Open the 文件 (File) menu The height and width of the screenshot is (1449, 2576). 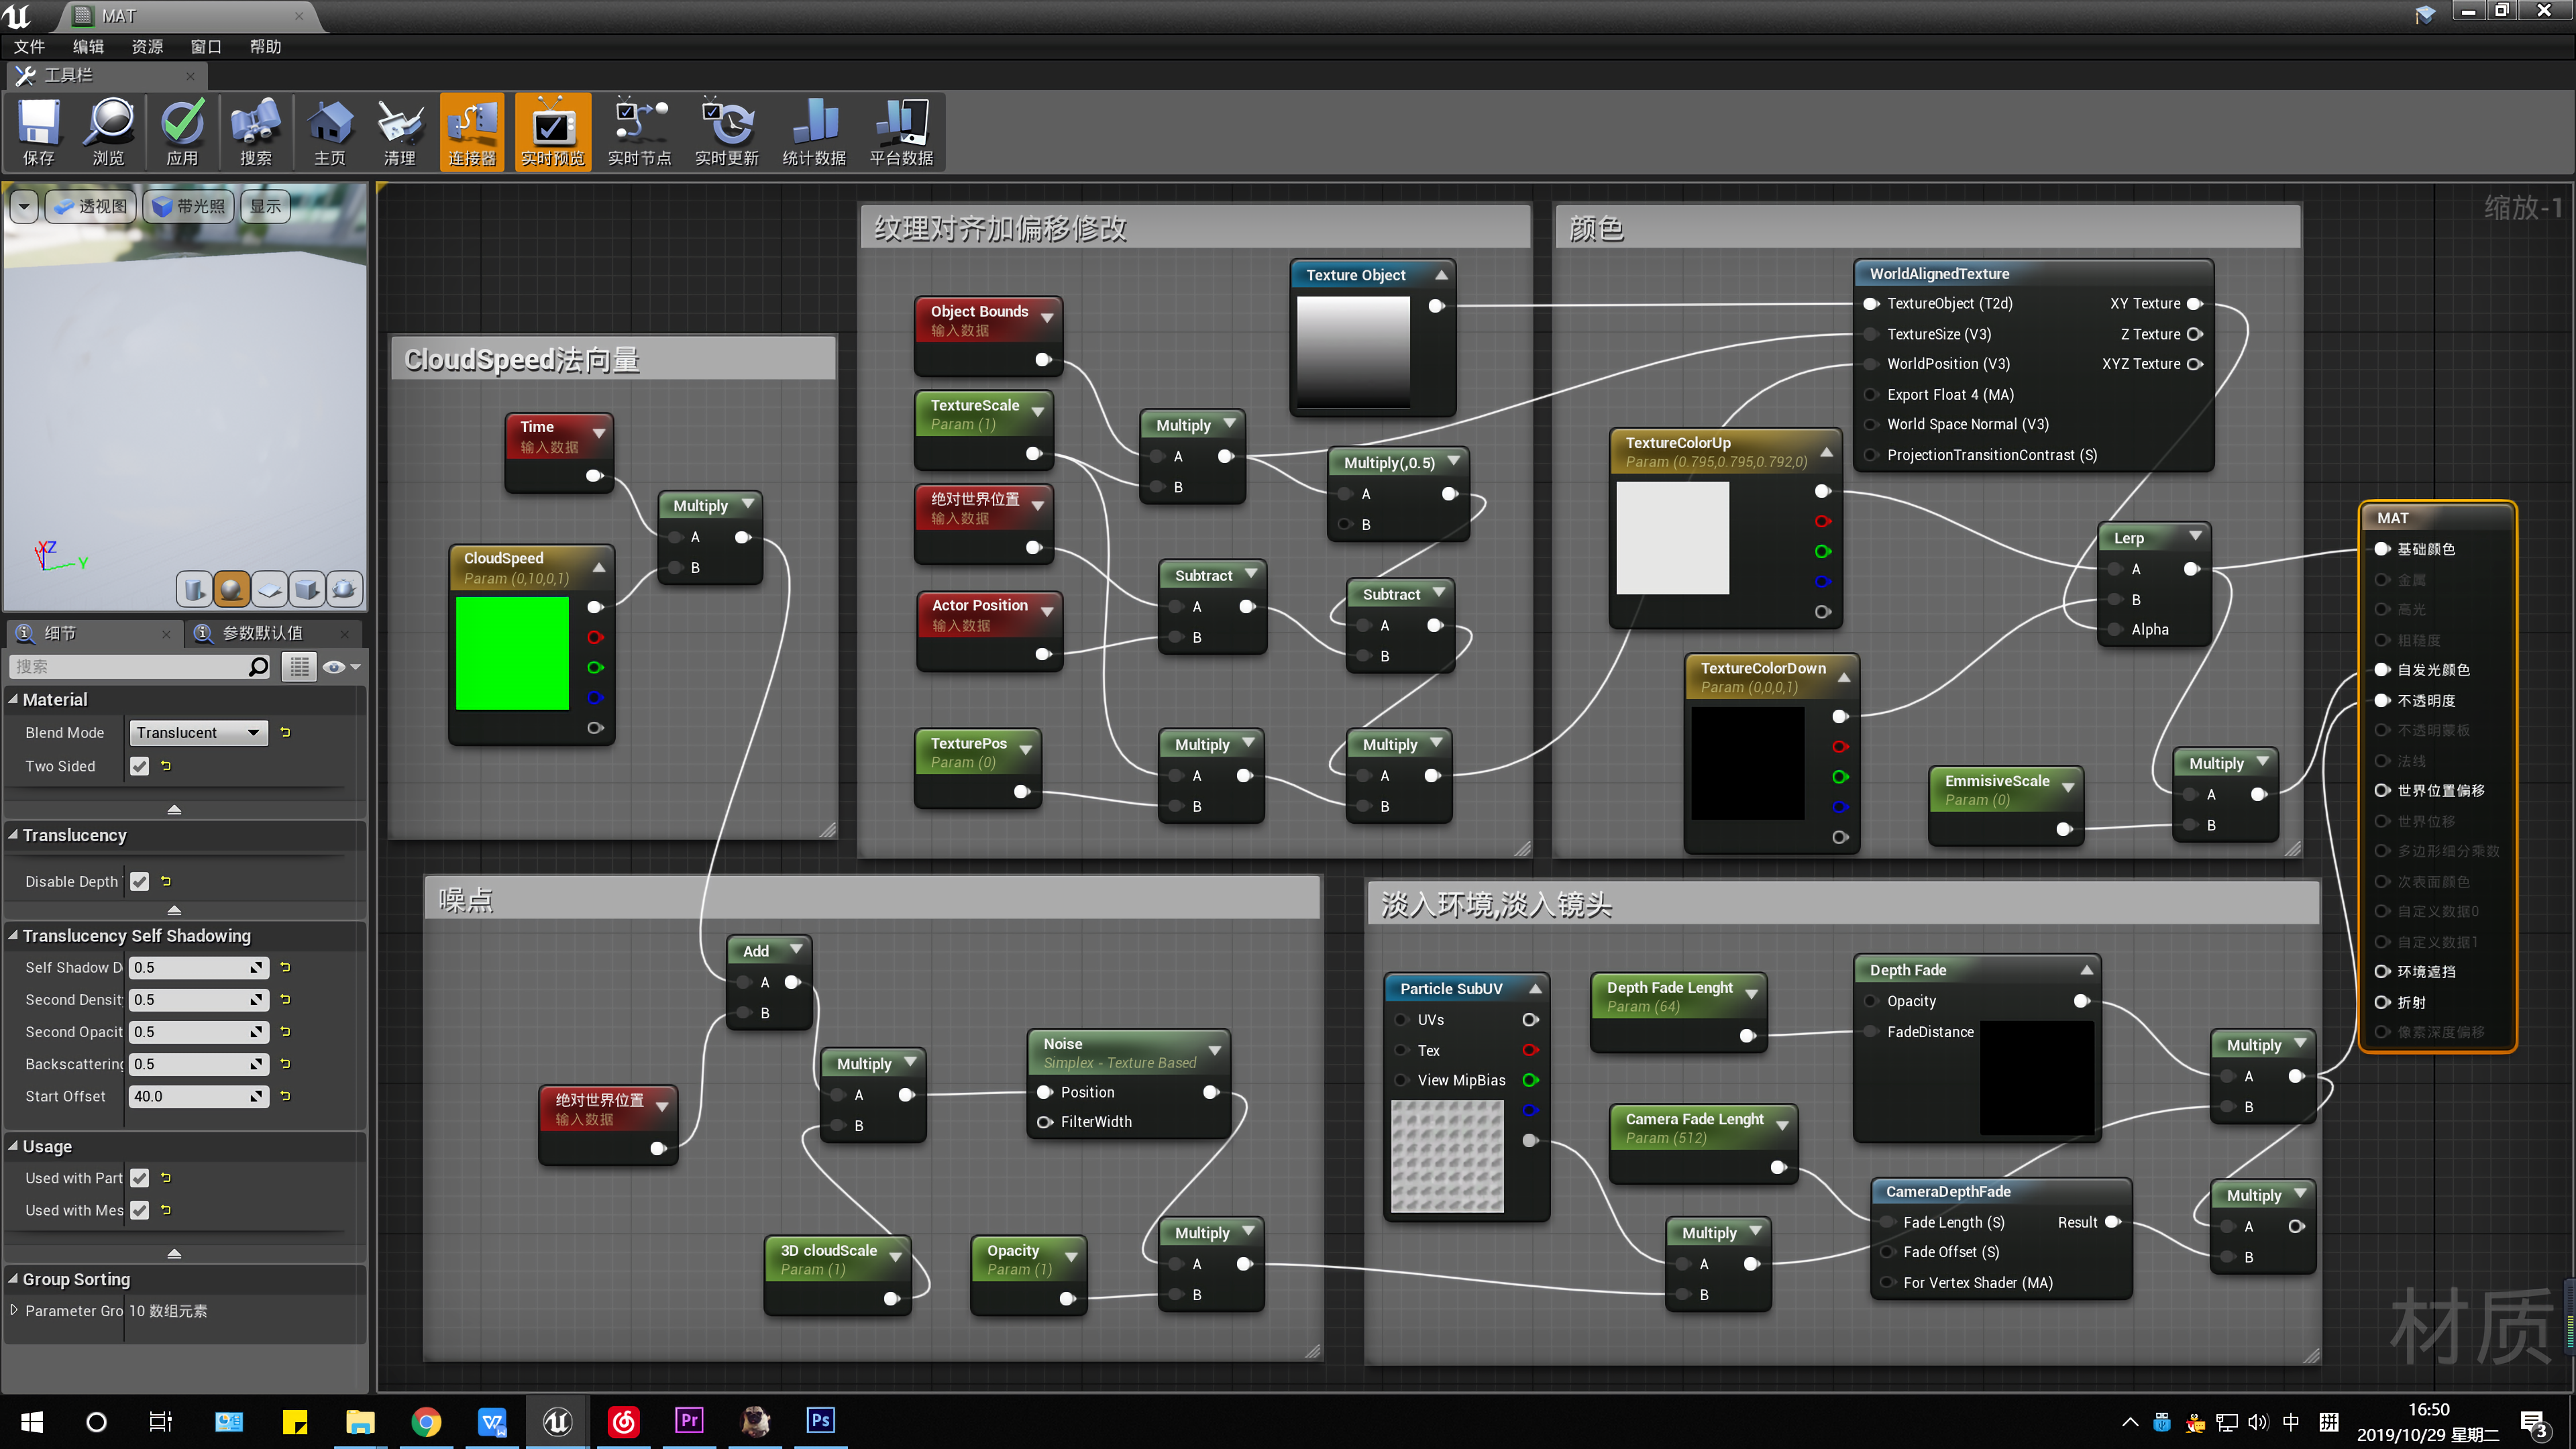[29, 46]
